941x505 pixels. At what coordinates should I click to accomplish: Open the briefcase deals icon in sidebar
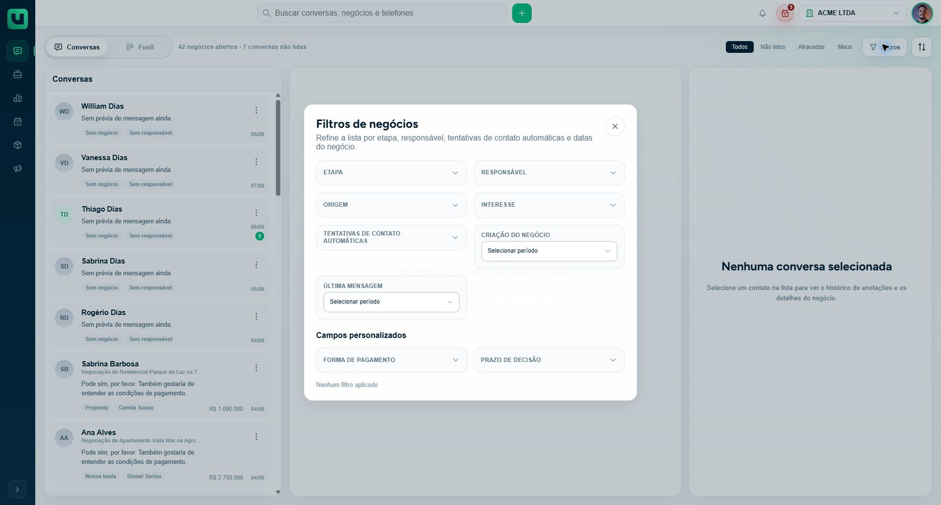pyautogui.click(x=18, y=75)
